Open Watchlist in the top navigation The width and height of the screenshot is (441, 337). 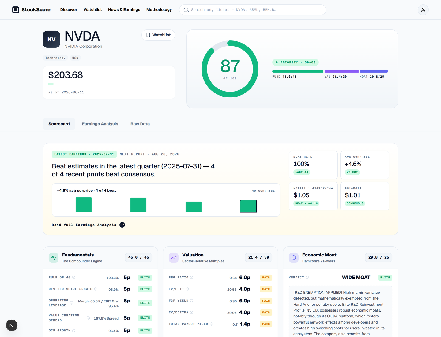(93, 10)
